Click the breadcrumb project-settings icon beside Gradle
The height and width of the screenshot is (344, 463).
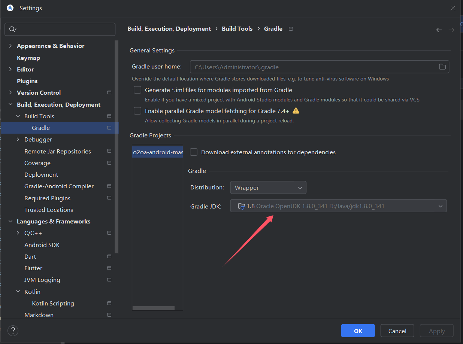point(291,29)
